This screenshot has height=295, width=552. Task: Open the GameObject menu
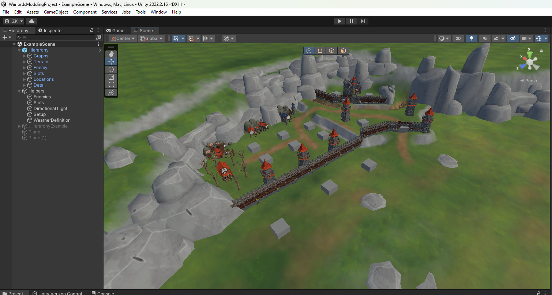[56, 12]
